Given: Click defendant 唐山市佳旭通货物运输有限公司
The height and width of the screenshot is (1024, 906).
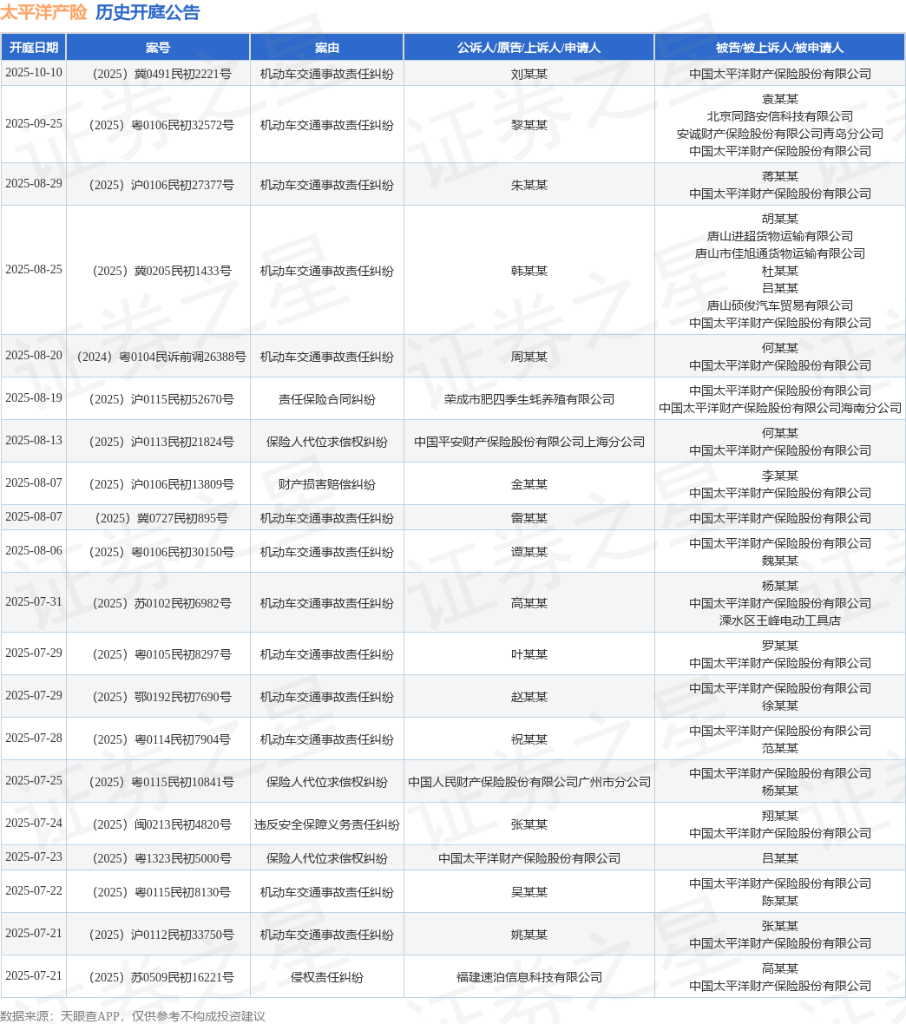Looking at the screenshot, I should click(780, 253).
